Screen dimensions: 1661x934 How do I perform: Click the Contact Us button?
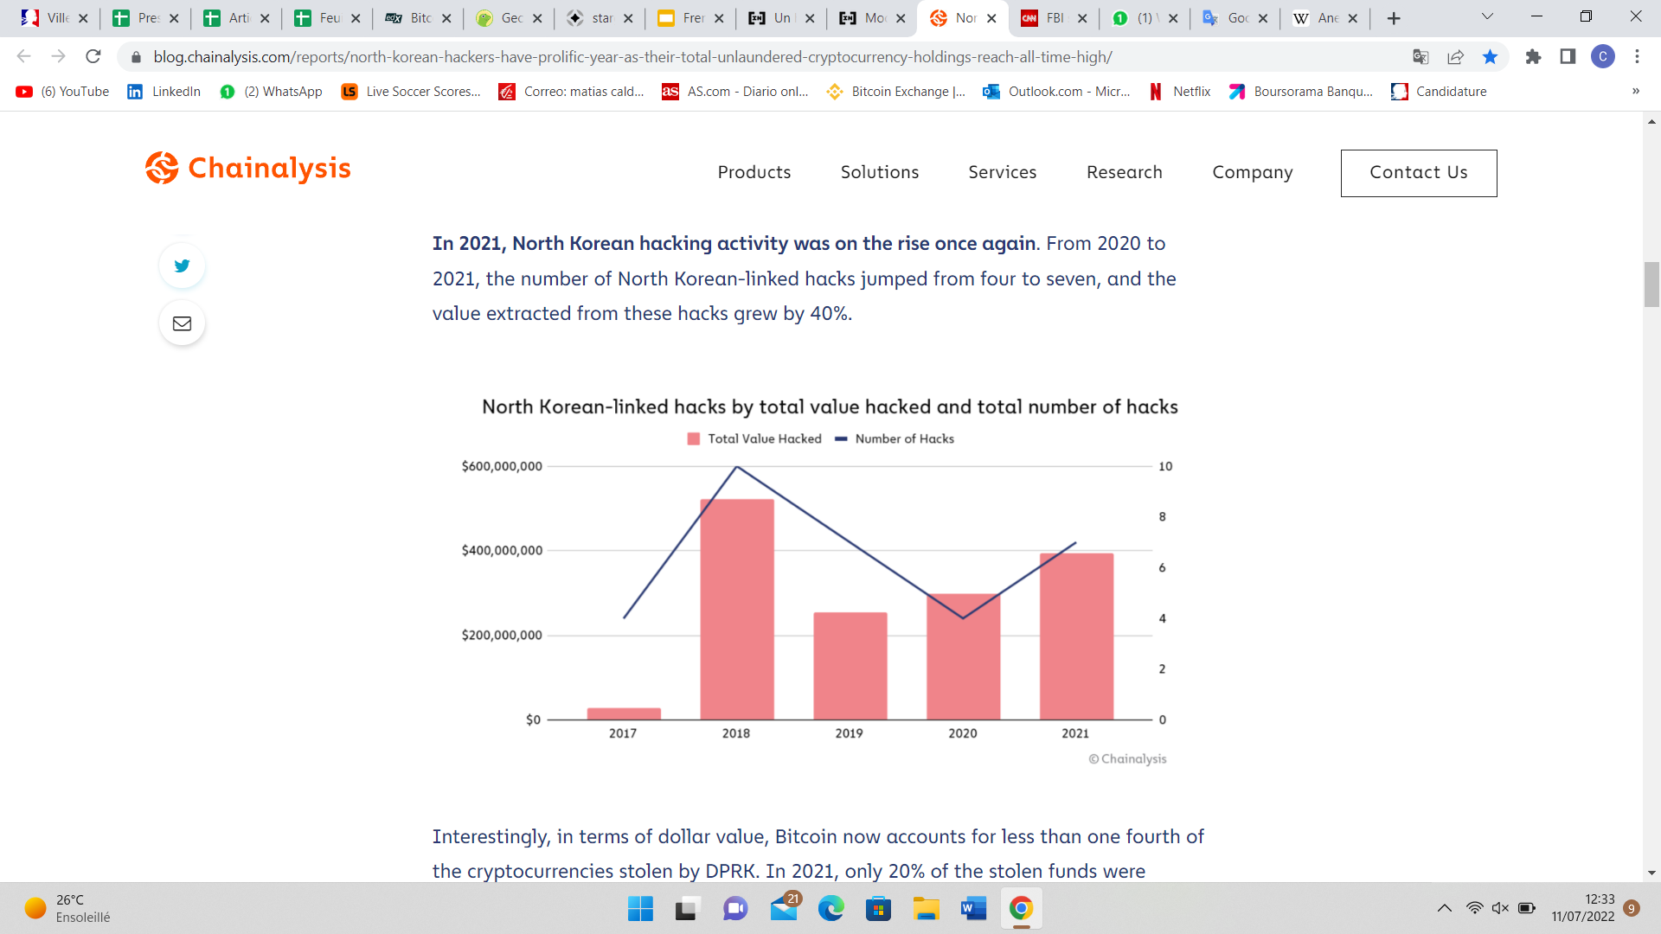(x=1418, y=173)
